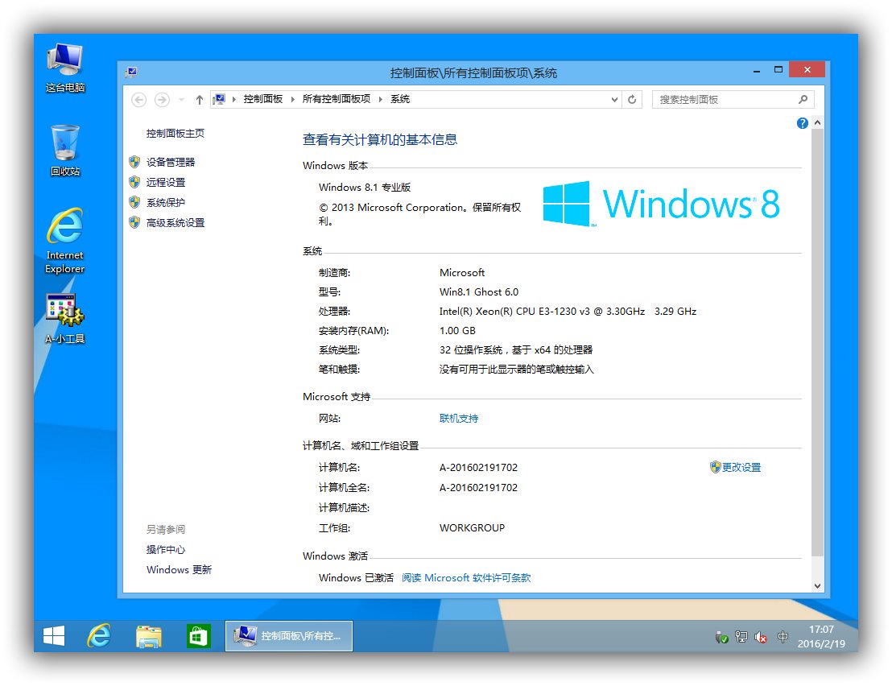The height and width of the screenshot is (686, 892).
Task: Open the Windows Store taskbar icon
Action: (x=199, y=635)
